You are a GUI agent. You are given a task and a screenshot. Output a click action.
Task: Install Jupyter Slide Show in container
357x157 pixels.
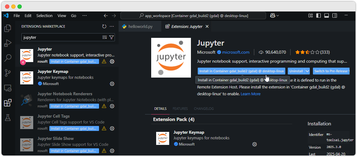point(74,150)
